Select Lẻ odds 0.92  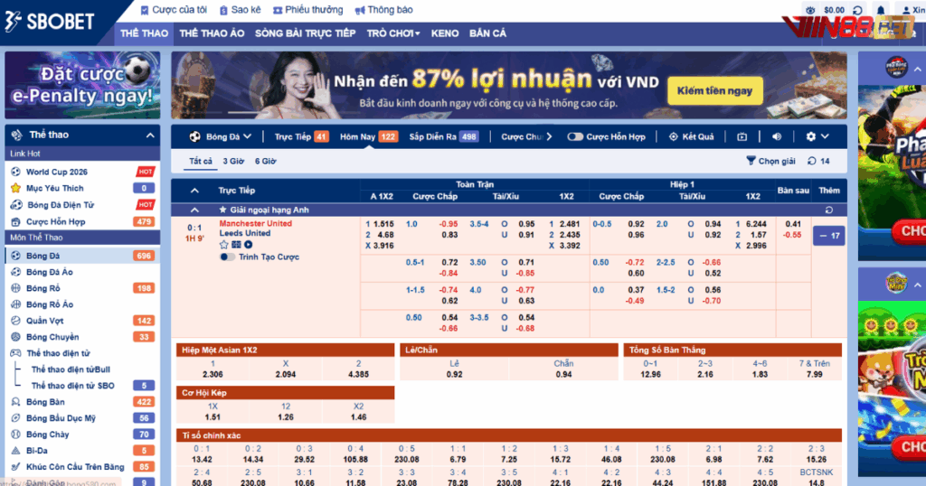point(454,375)
